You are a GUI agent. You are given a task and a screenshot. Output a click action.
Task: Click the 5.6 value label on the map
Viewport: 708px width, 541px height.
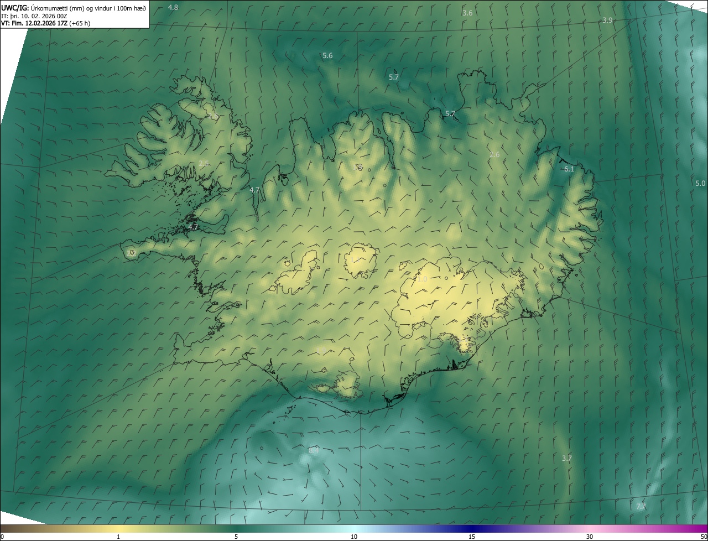327,55
